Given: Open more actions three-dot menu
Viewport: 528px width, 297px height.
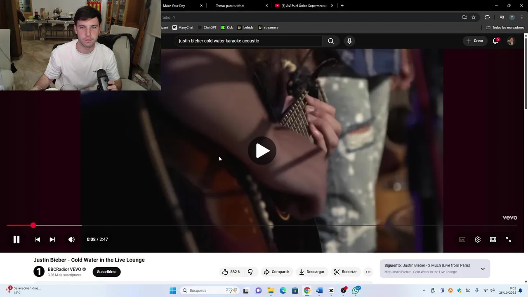Looking at the screenshot, I should click(x=368, y=272).
